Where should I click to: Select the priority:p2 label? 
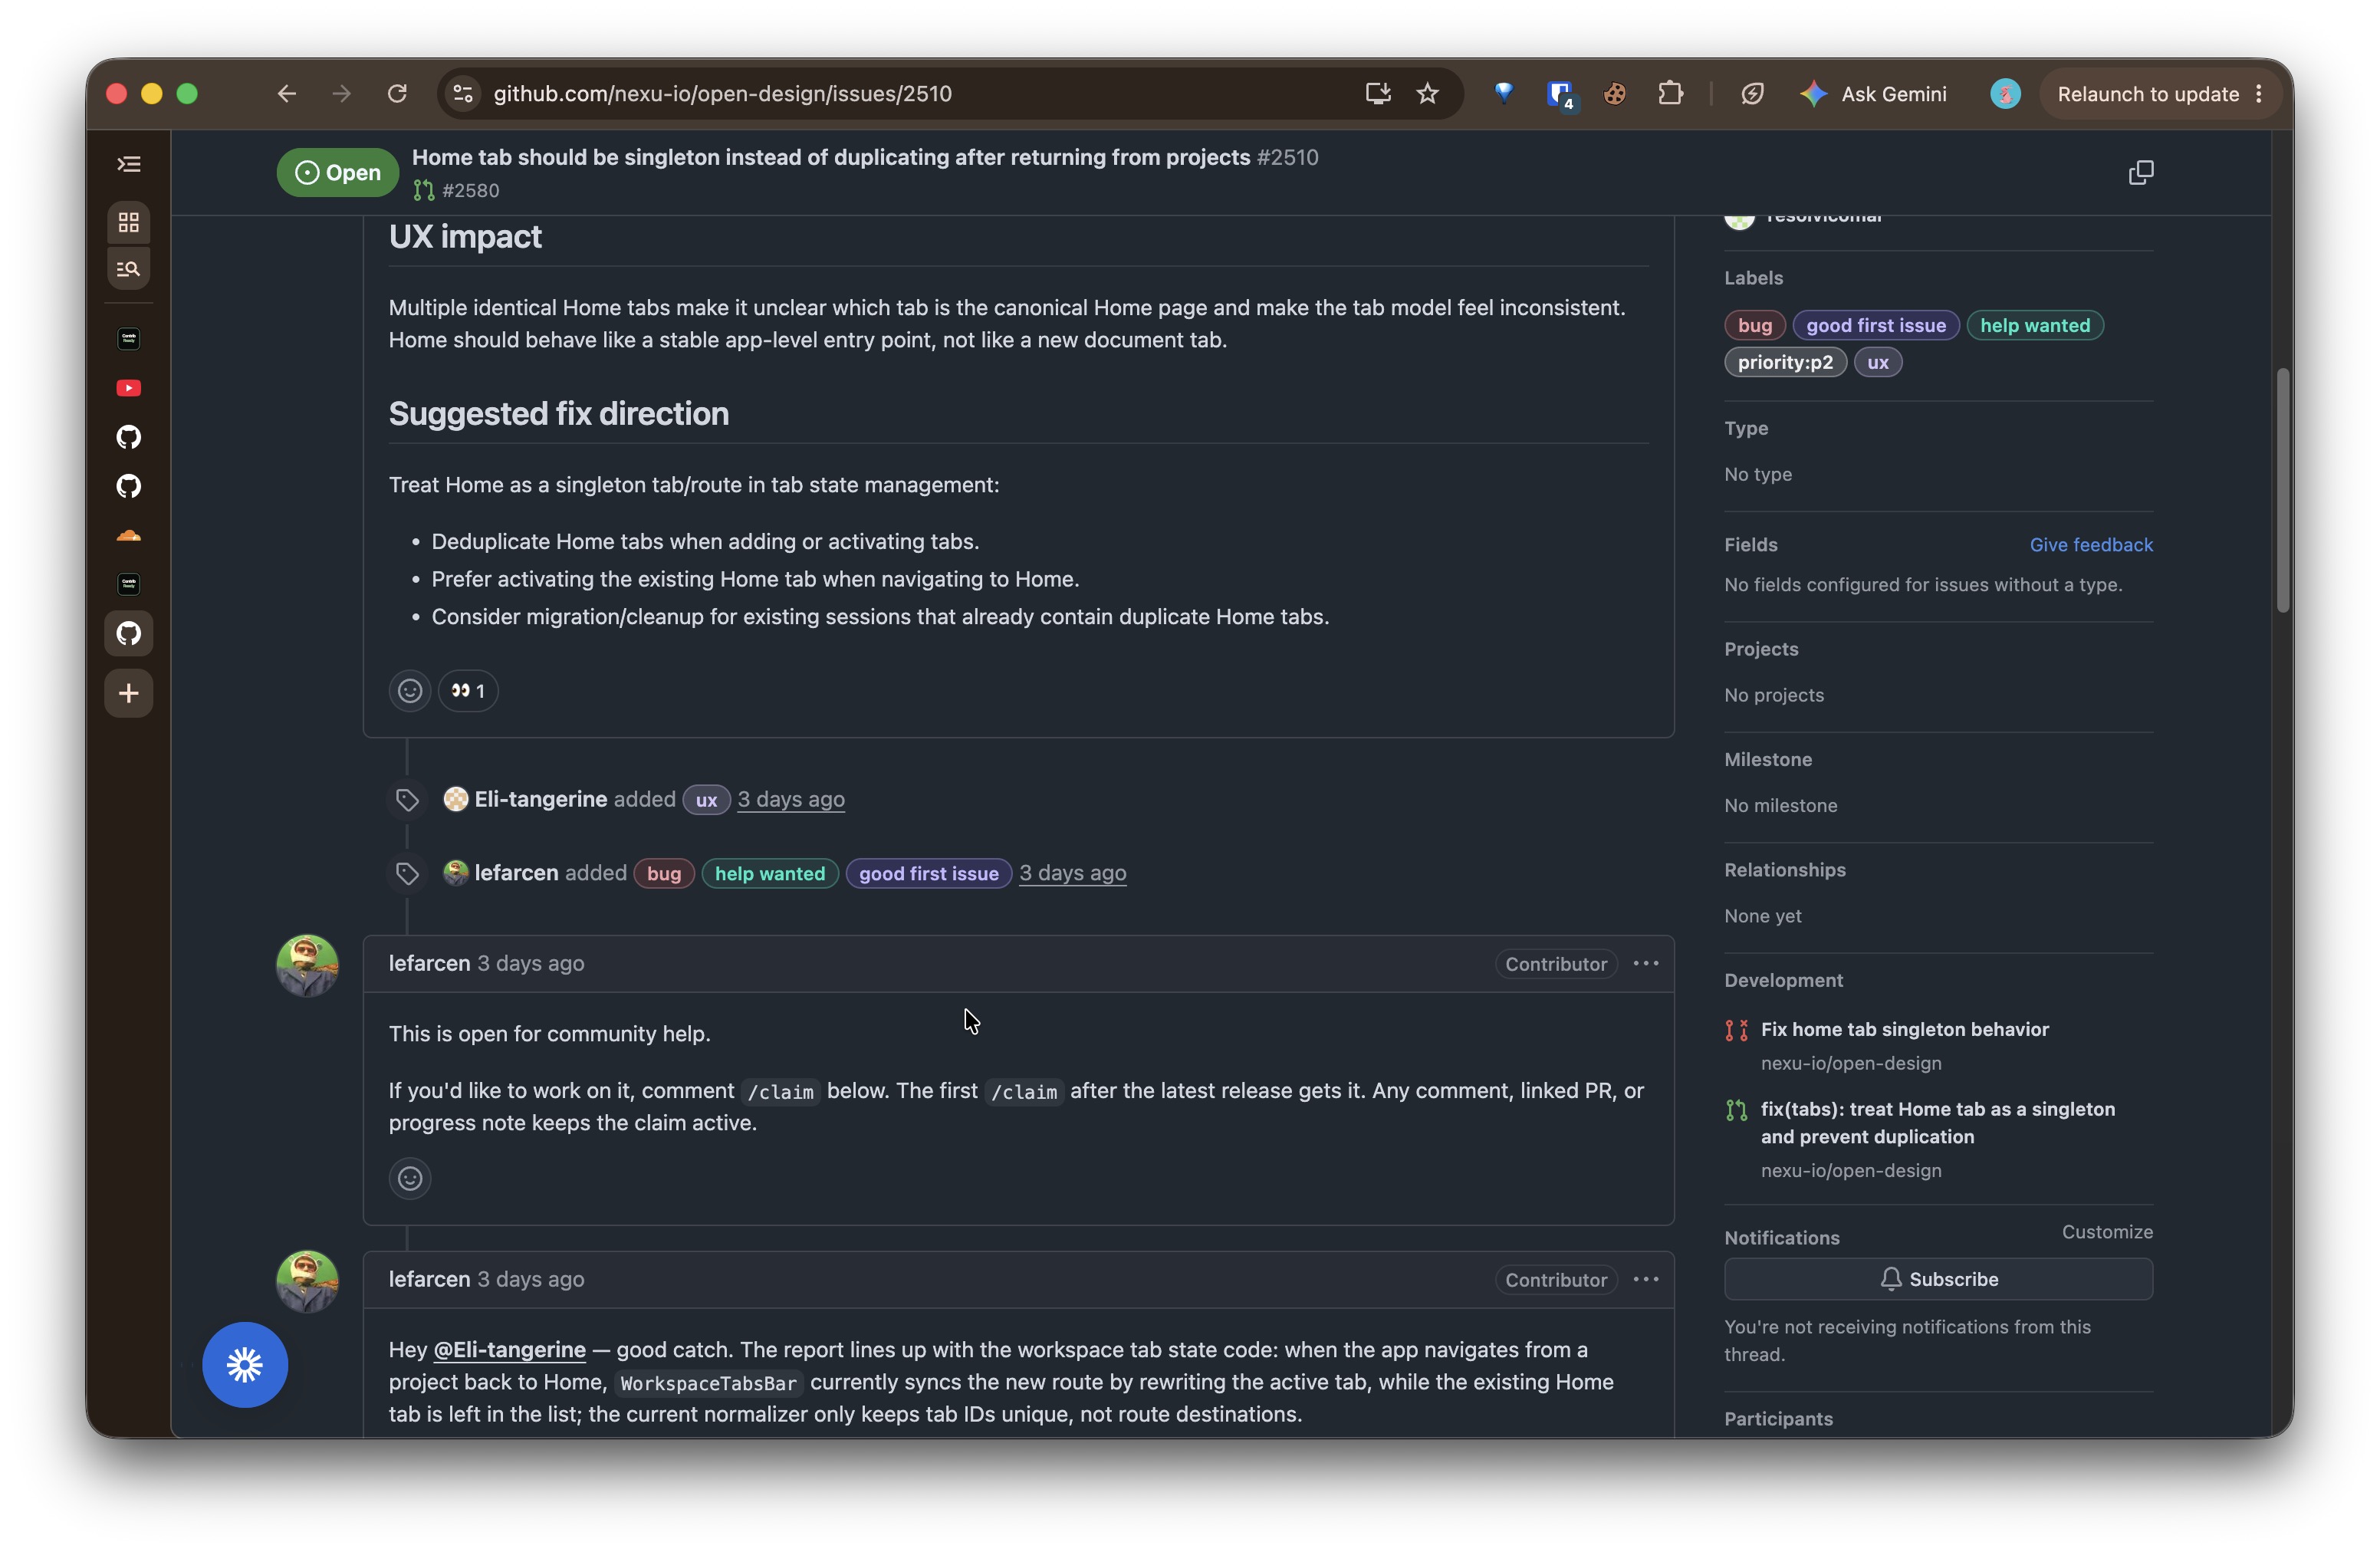(1785, 363)
